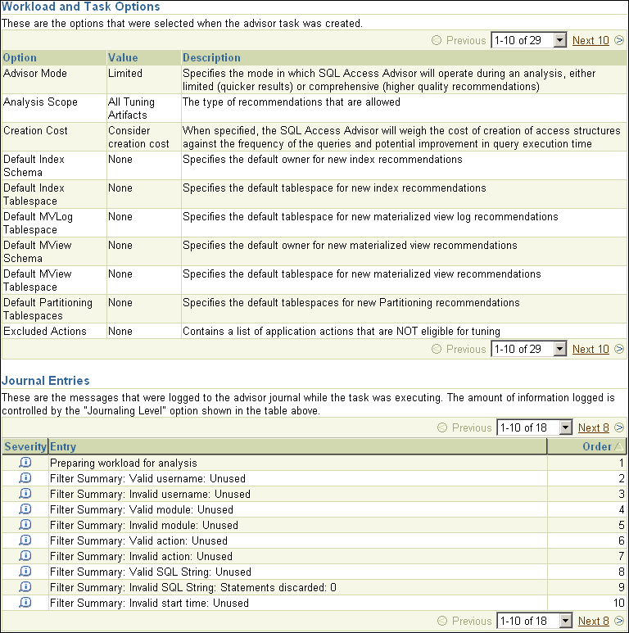The width and height of the screenshot is (629, 633).
Task: Click the Order column sort arrow
Action: pos(618,447)
